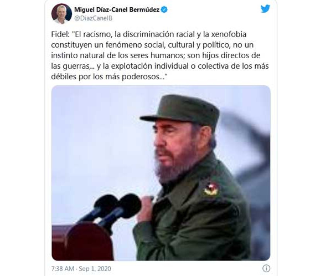The image size is (336, 276).
Task: Click the text line starting "las guerras"
Action: click(160, 66)
